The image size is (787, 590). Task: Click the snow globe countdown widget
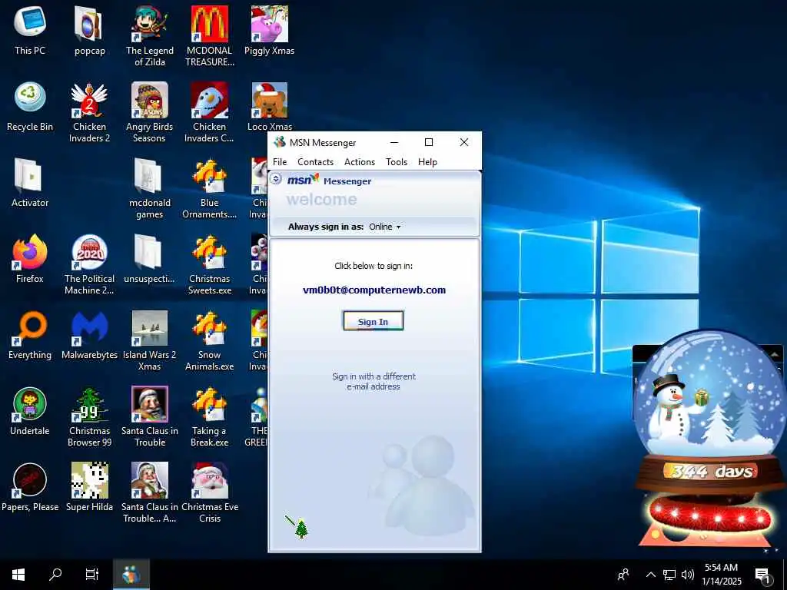click(709, 439)
